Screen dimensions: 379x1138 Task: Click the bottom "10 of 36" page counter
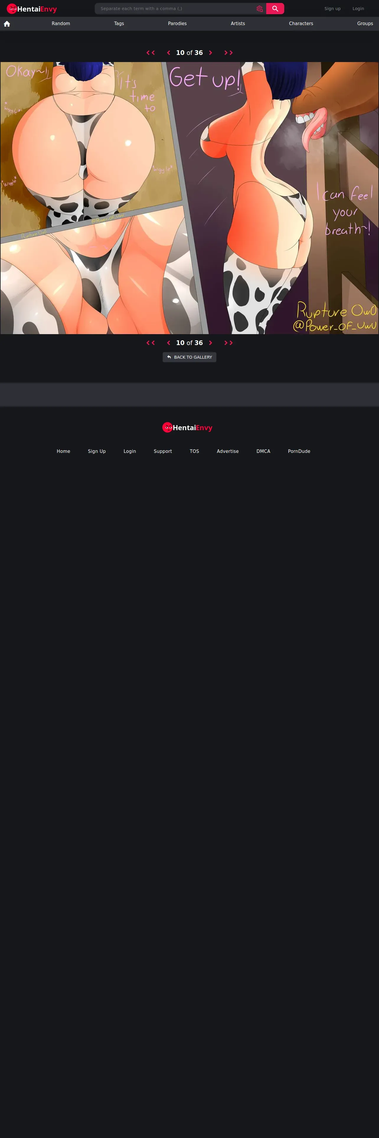[189, 343]
